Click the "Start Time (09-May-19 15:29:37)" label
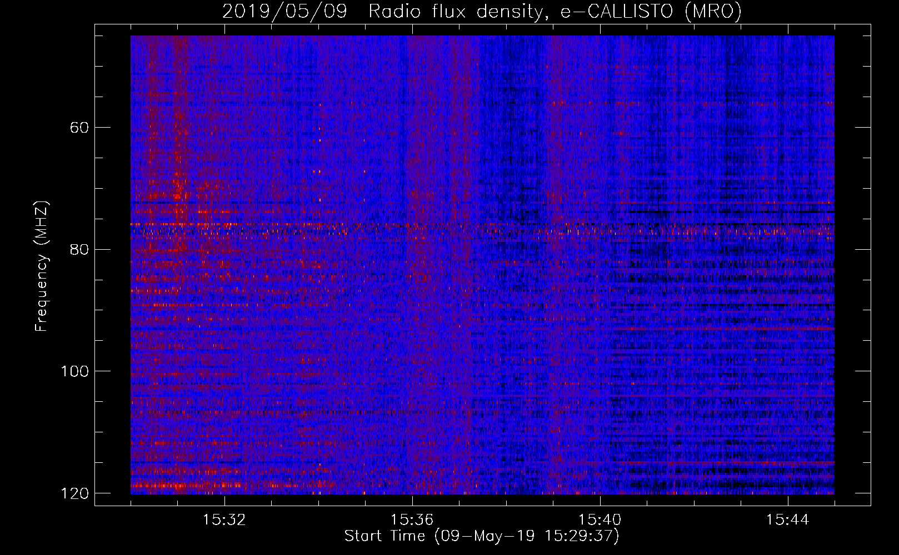This screenshot has width=899, height=555. pos(482,536)
